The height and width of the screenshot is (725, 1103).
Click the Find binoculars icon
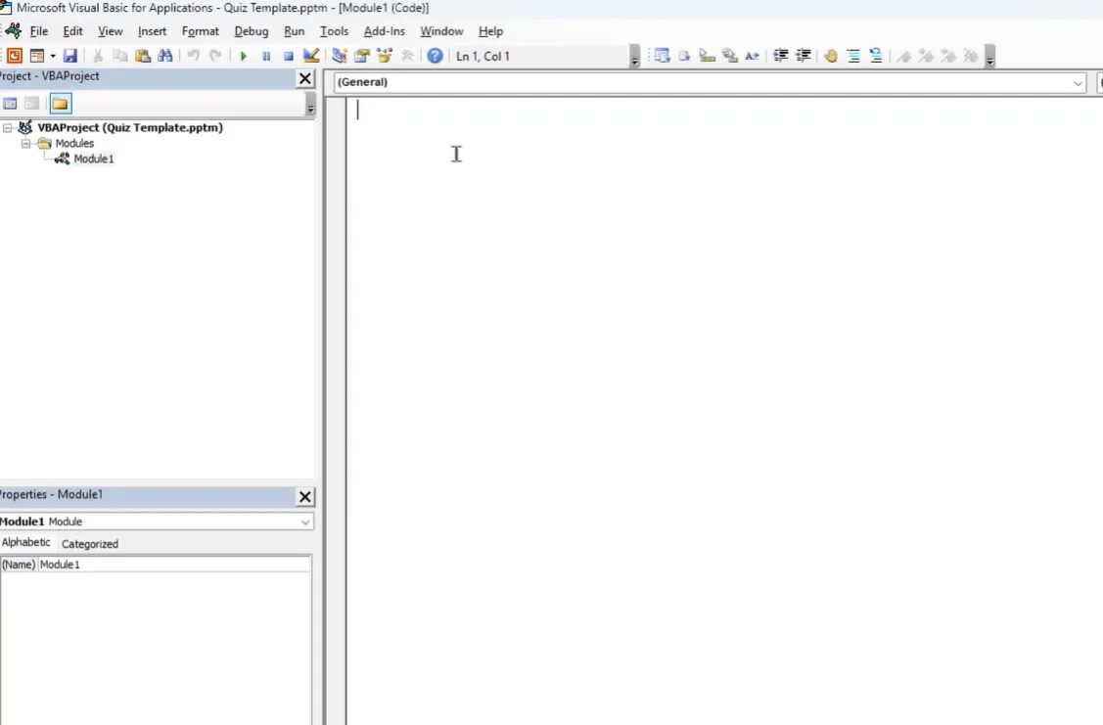pos(164,56)
